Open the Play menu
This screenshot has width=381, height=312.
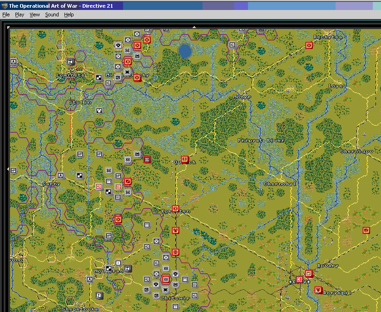[20, 15]
